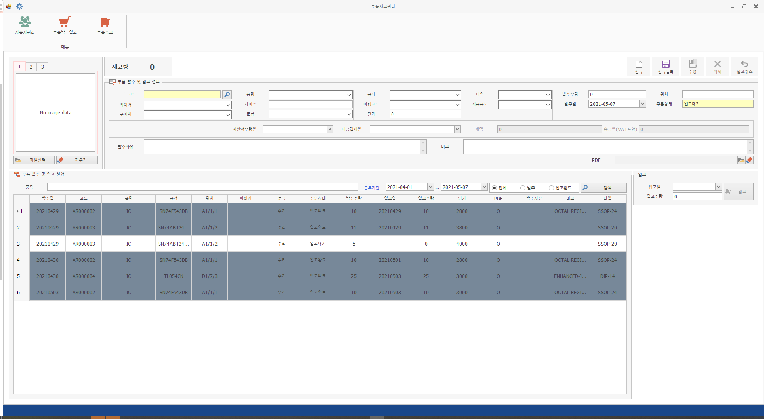Expand 분류 combo box
The image size is (764, 419).
(x=349, y=114)
